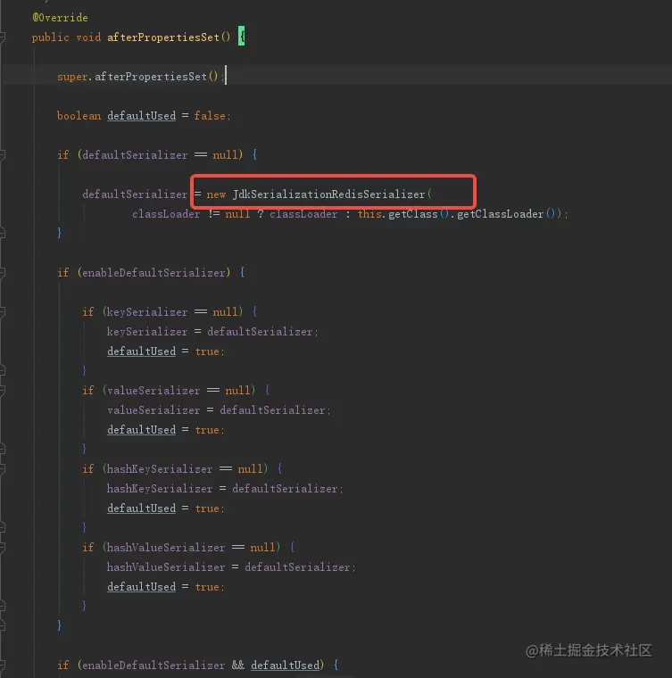Click defaultSerializer in 'keySerializer = defaultSerializer'
Image resolution: width=672 pixels, height=678 pixels.
(x=260, y=332)
